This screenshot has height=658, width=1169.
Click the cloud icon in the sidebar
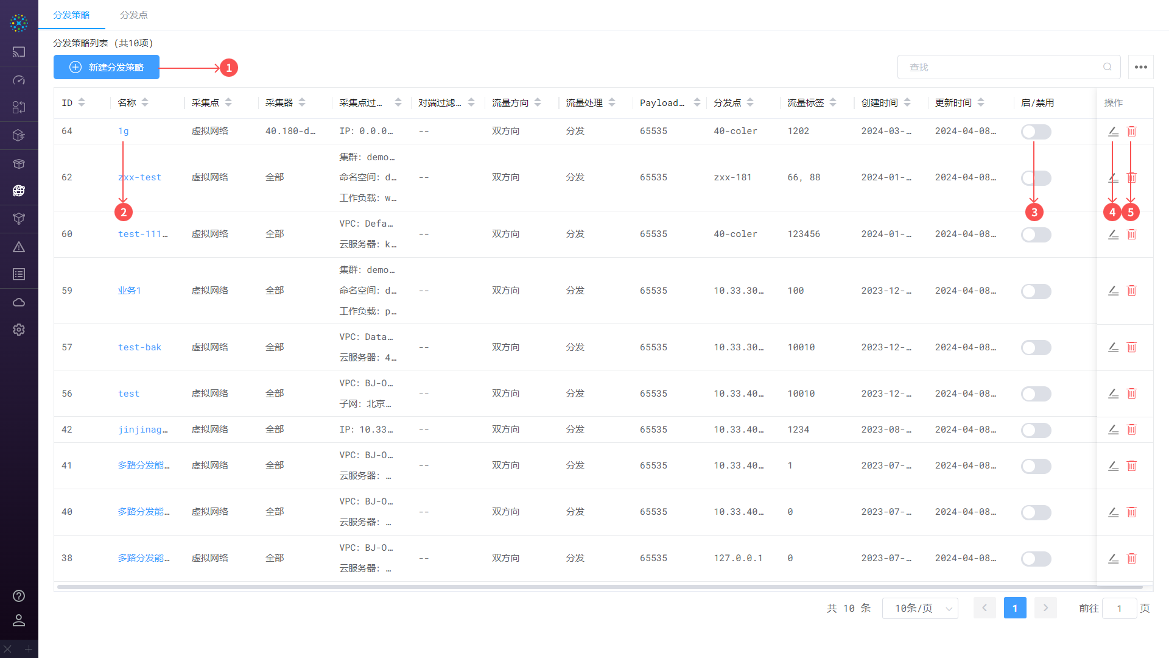[x=19, y=302]
